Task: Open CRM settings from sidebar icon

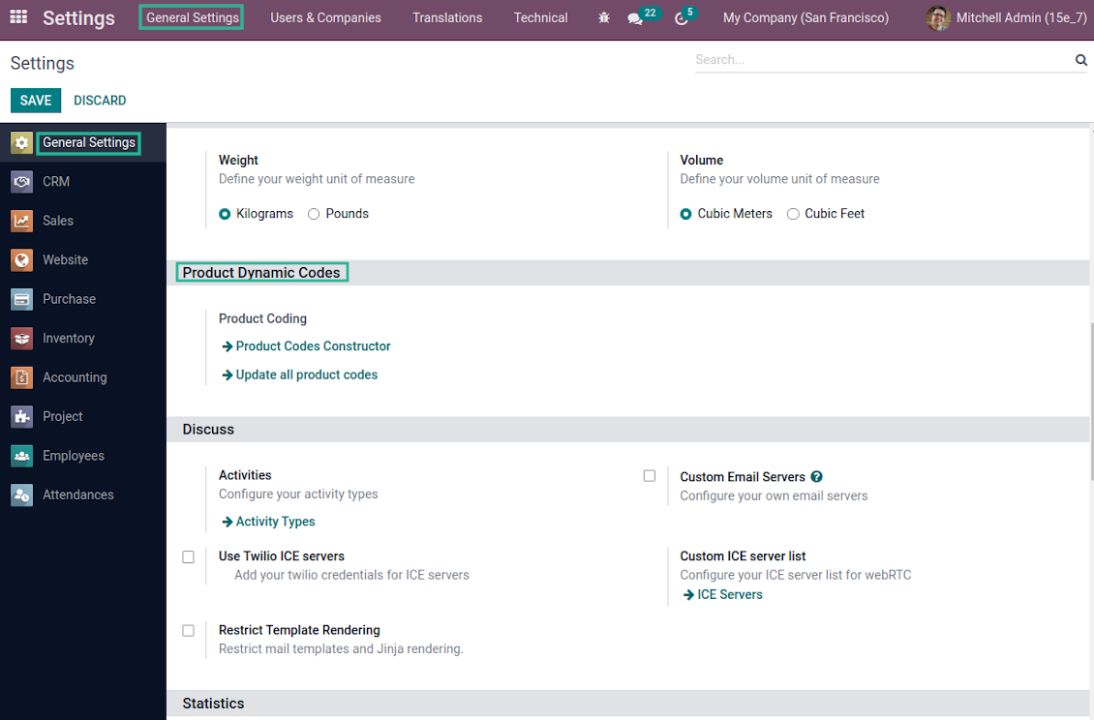Action: [x=21, y=182]
